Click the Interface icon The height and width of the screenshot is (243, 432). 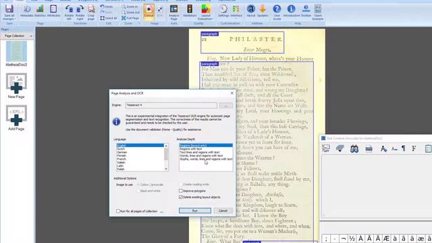236,9
